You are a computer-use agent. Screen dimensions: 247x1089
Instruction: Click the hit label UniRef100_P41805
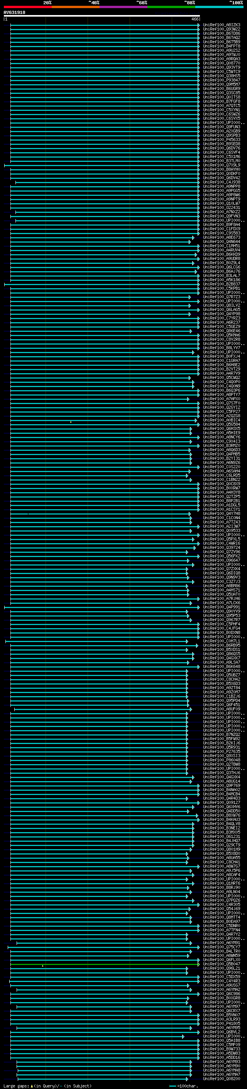(222, 1023)
